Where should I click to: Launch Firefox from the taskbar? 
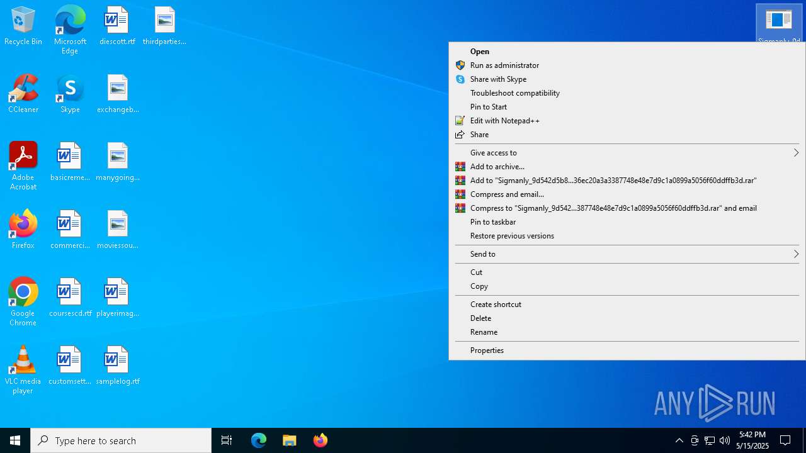(x=320, y=440)
